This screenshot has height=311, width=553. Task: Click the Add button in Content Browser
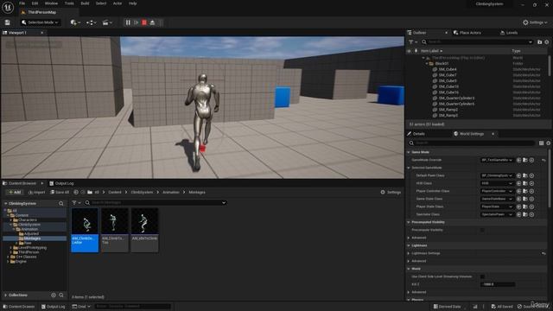click(x=15, y=192)
